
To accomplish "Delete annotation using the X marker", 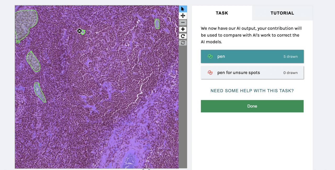I will (79, 31).
